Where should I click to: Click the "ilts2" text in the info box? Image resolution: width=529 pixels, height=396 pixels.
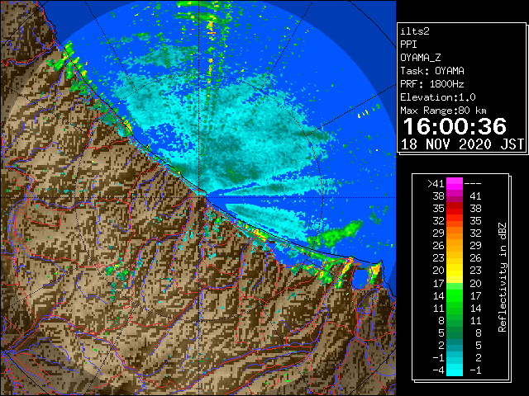[x=415, y=31]
